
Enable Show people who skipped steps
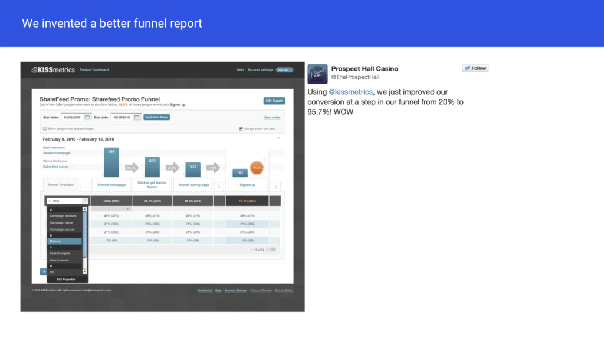click(45, 129)
